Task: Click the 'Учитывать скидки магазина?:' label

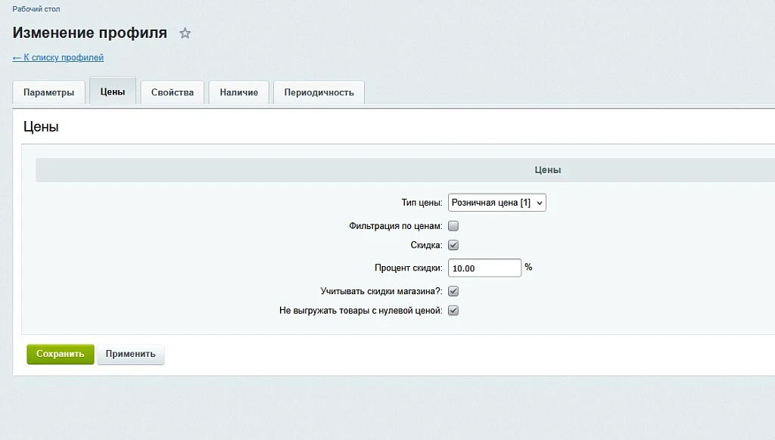Action: (381, 291)
